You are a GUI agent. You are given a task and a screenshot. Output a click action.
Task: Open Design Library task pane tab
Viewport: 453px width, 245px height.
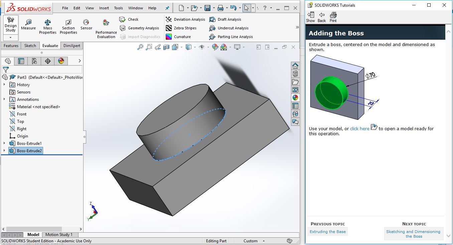(x=295, y=74)
